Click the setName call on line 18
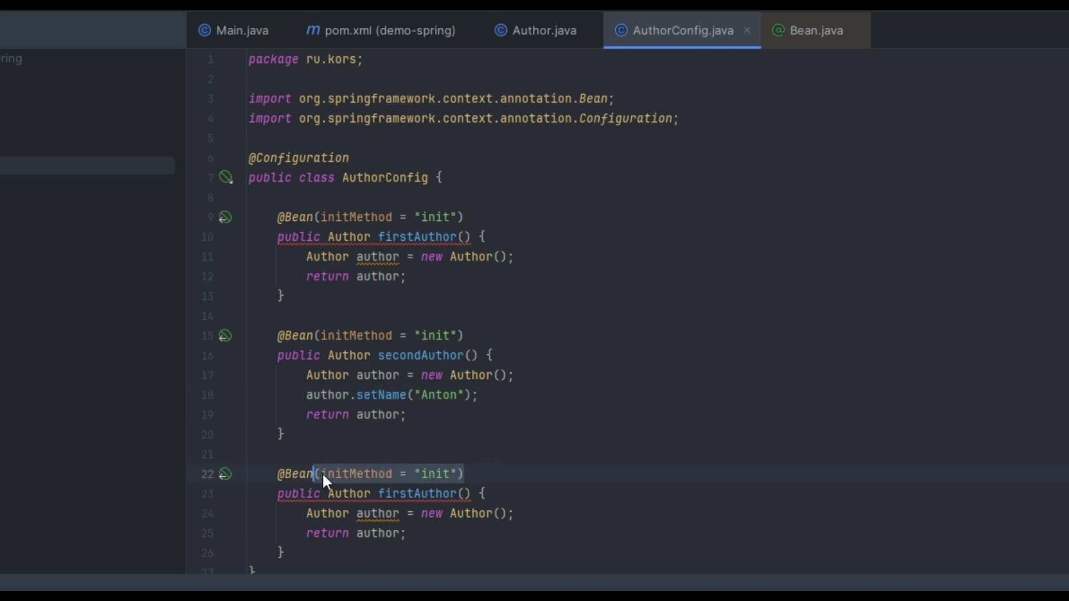The width and height of the screenshot is (1069, 601). tap(381, 395)
